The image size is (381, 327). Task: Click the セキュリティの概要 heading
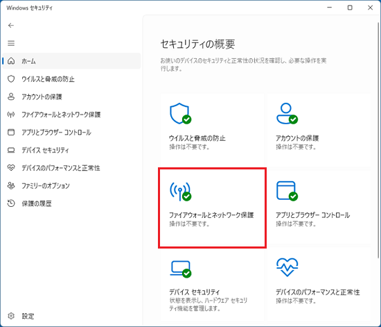198,44
